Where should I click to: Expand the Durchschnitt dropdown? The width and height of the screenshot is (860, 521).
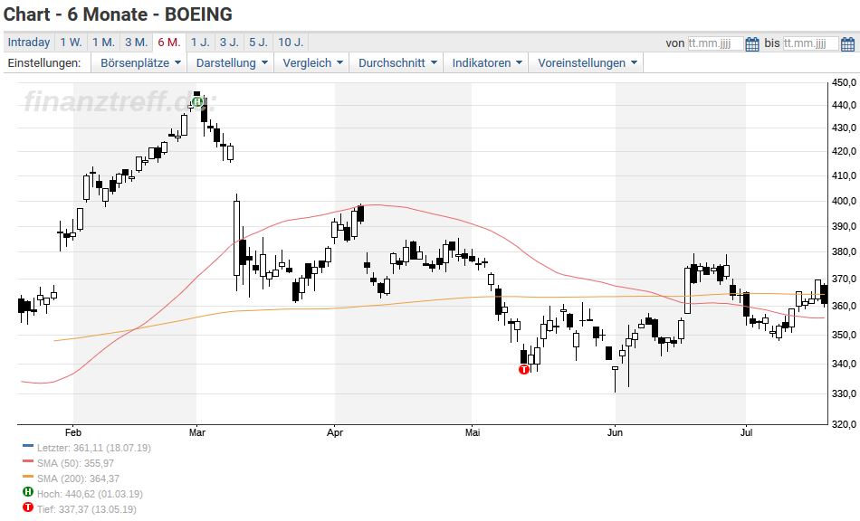coord(397,63)
